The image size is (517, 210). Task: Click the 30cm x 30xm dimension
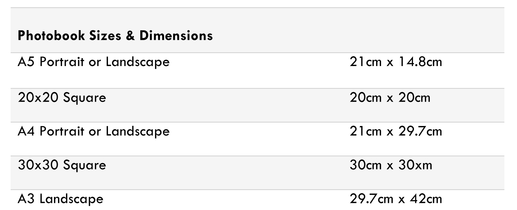click(391, 165)
